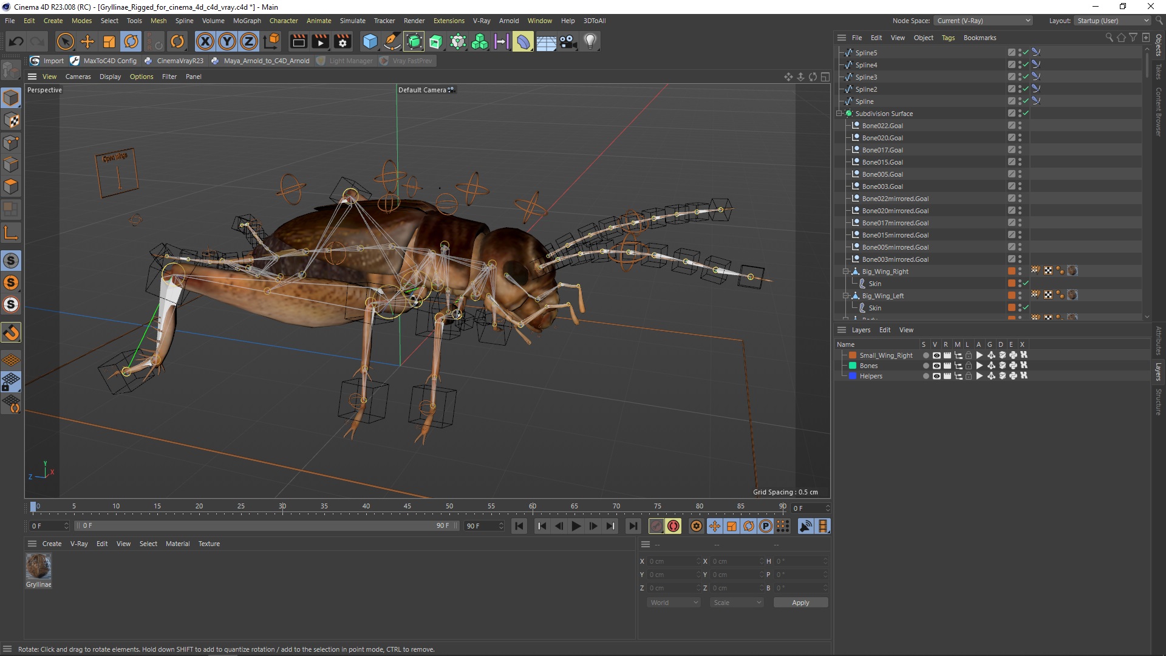Viewport: 1166px width, 656px height.
Task: Open Edit Render Settings icon
Action: [343, 41]
